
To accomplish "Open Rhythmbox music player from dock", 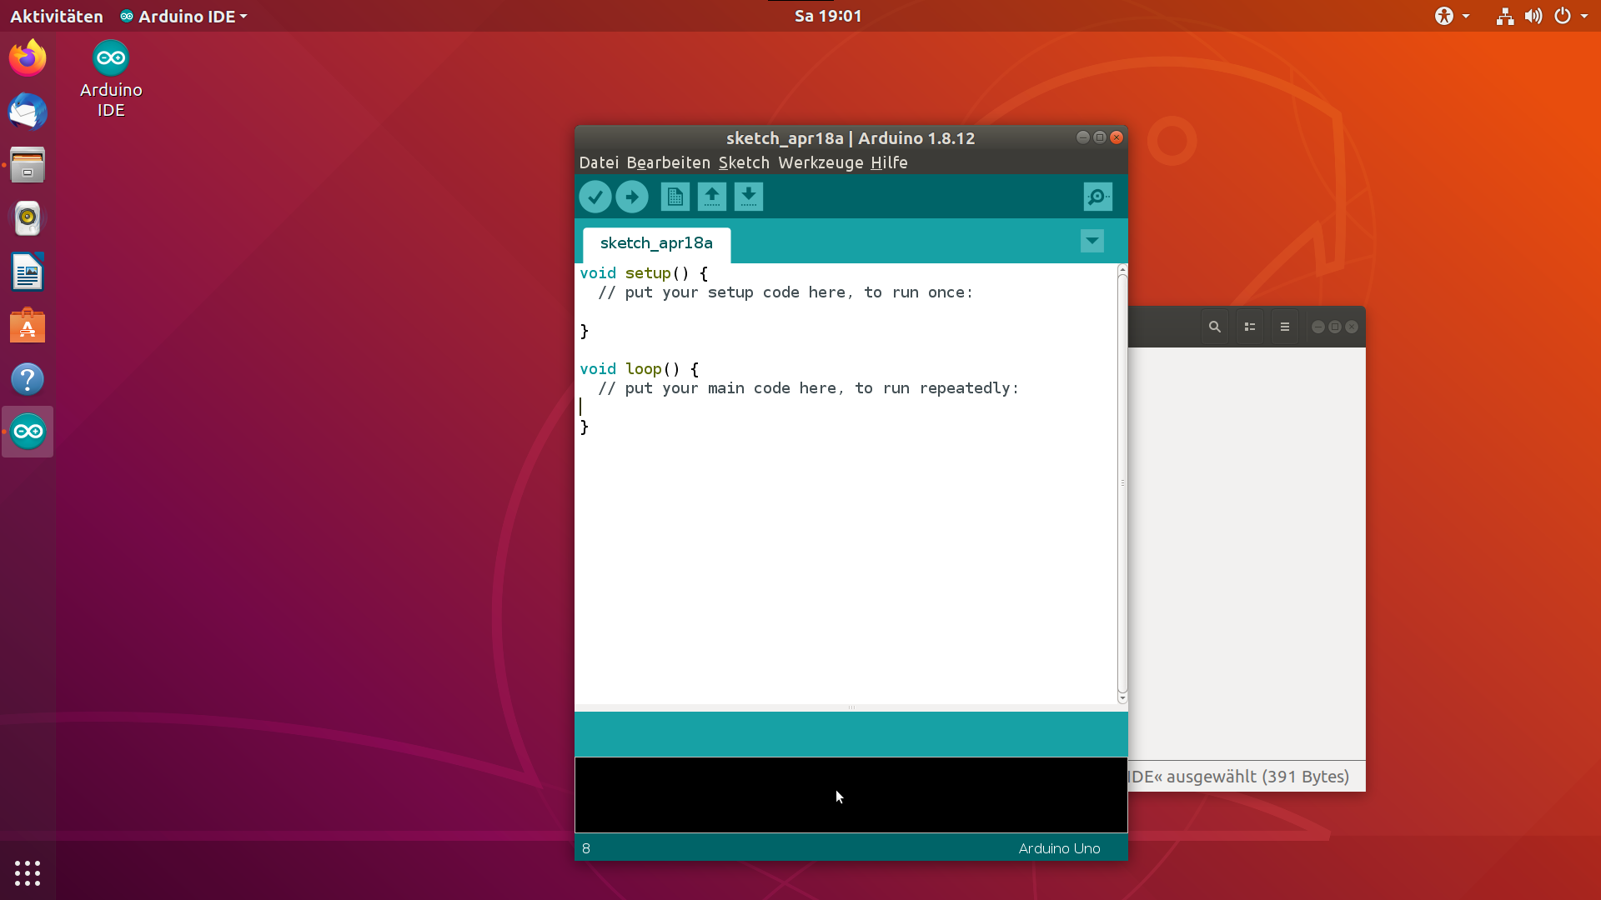I will coord(28,218).
